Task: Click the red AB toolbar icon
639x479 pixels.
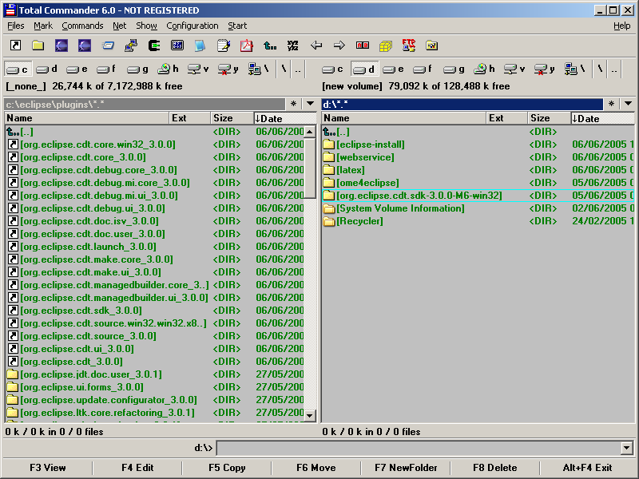Action: pos(363,46)
